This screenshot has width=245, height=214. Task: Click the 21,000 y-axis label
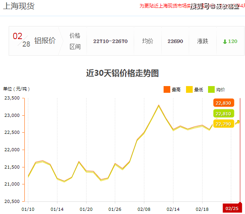tap(12, 184)
